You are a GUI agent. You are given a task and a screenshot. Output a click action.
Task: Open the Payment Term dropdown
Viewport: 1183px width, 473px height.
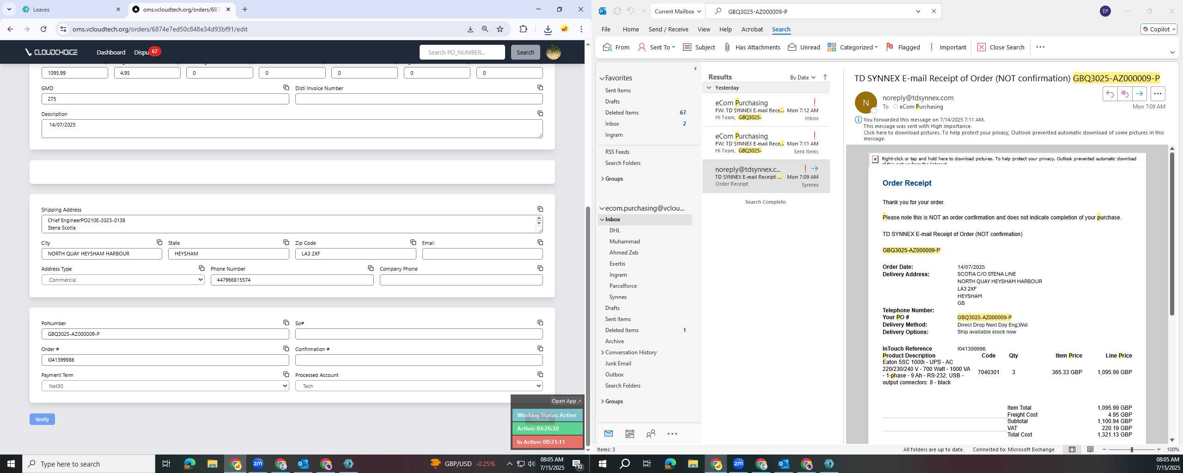(x=165, y=386)
